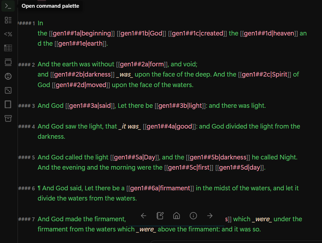Click the back arrow in the floating toolbar
This screenshot has height=243, width=322.
click(143, 216)
